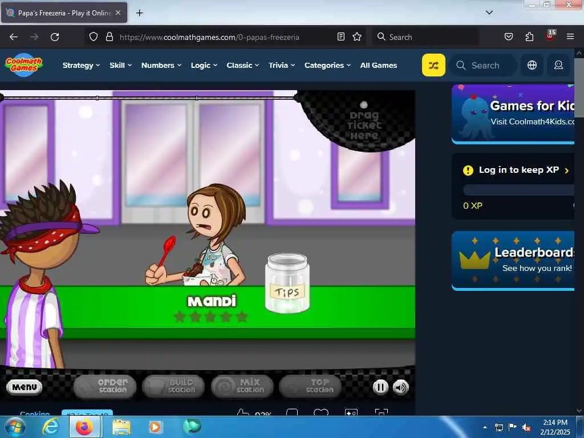Show hidden system tray icons
The image size is (584, 438).
(485, 427)
